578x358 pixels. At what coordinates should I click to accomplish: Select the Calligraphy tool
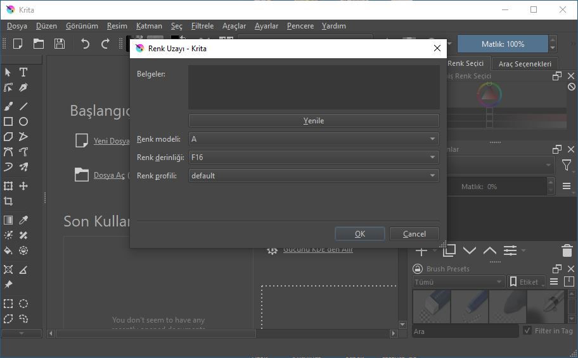click(23, 87)
